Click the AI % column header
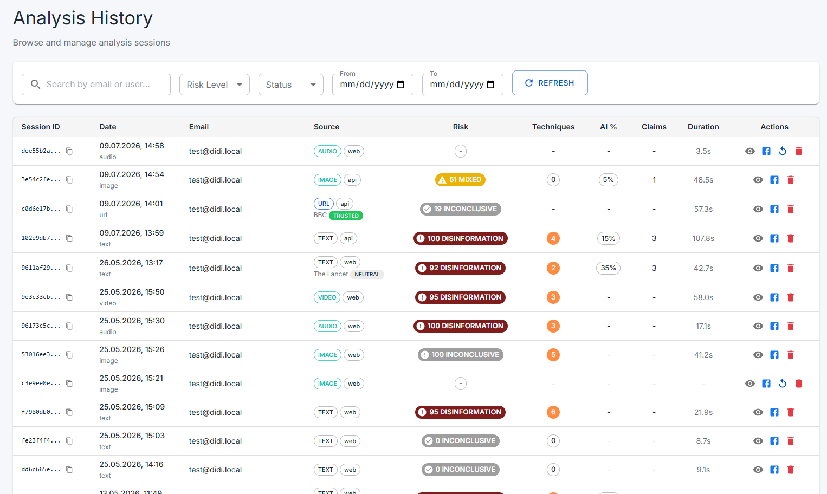The image size is (827, 494). [609, 127]
